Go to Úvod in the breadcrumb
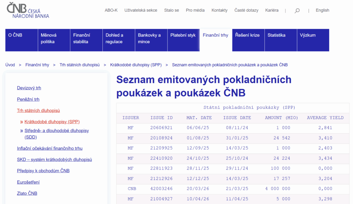 tap(10, 65)
